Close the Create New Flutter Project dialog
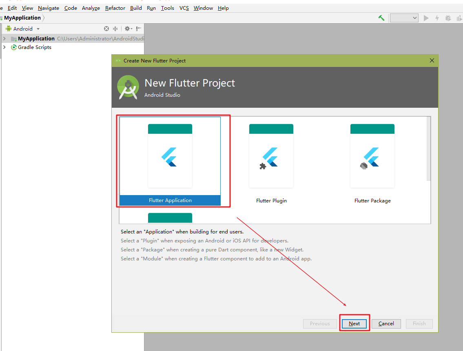Screen dimensions: 463x351 point(432,60)
